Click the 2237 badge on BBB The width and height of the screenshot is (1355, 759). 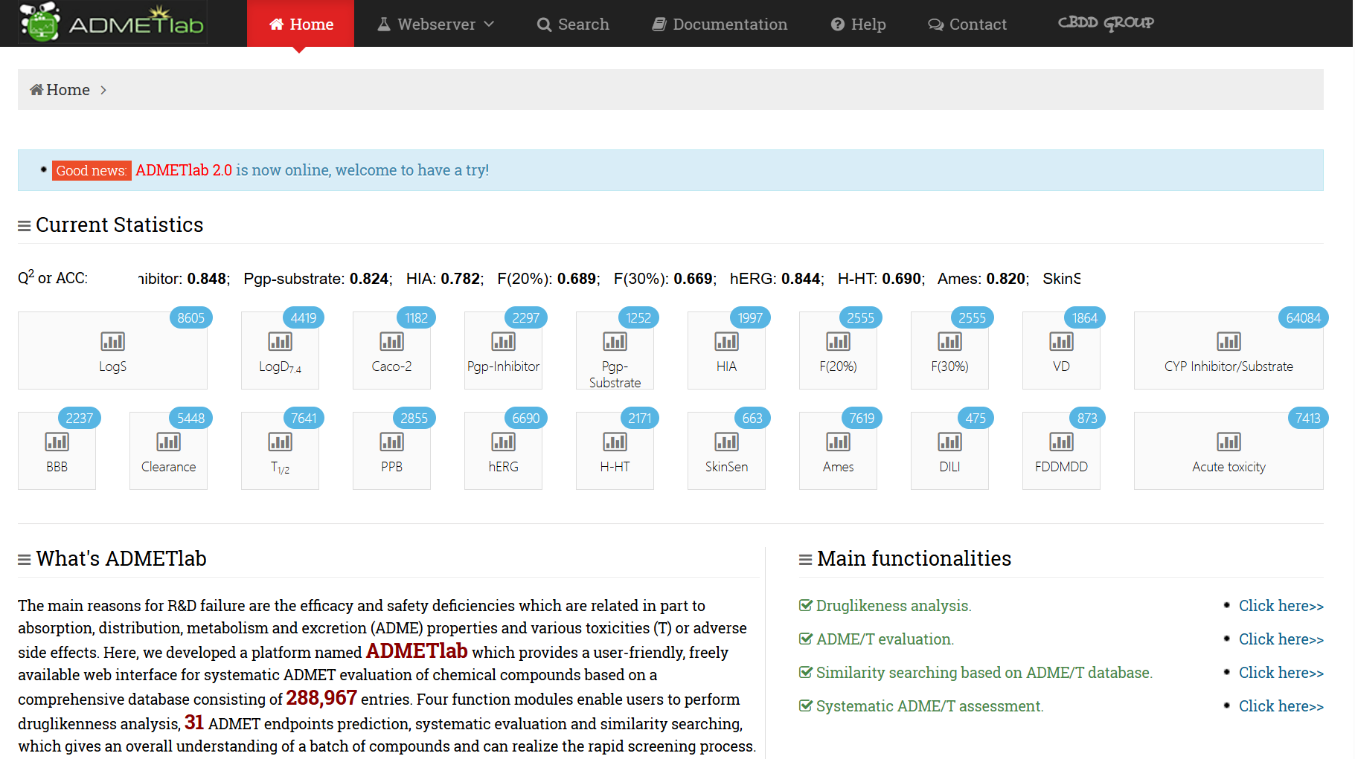[x=79, y=418]
